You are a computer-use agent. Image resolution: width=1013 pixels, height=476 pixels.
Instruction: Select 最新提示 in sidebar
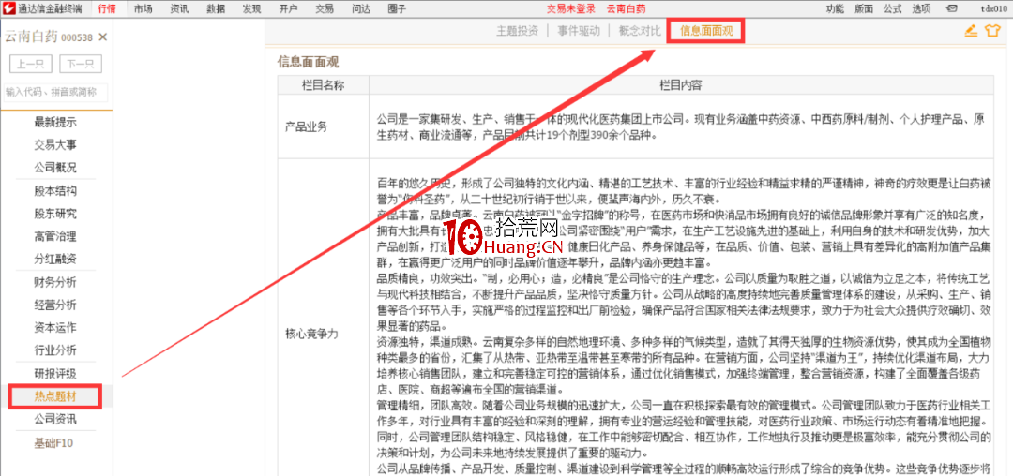(55, 122)
